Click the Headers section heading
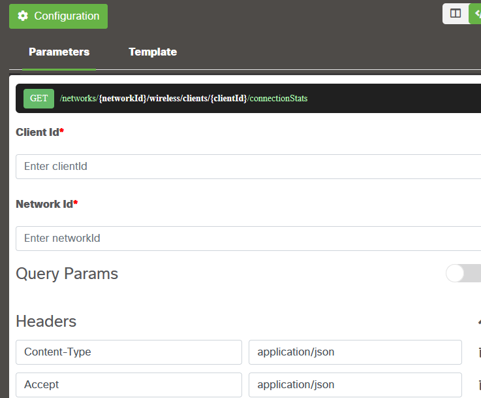481x398 pixels. click(46, 322)
